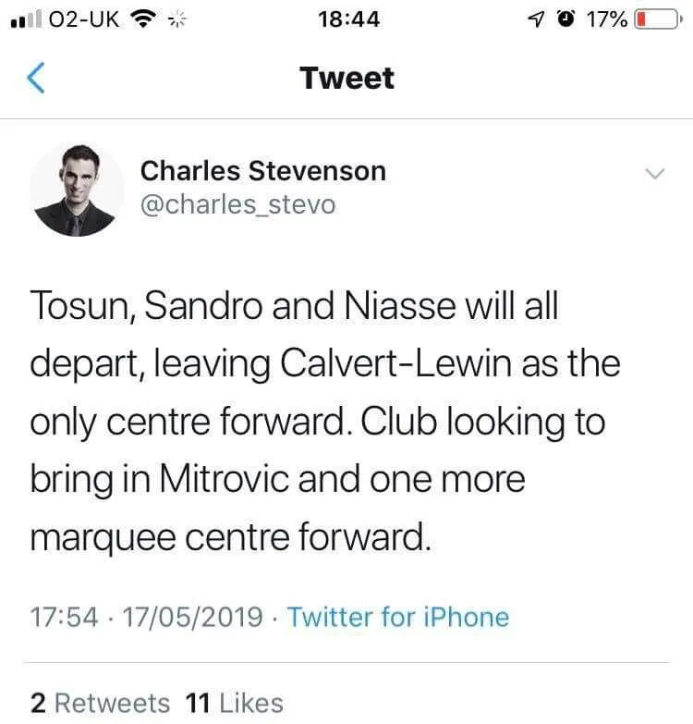The height and width of the screenshot is (724, 693).
Task: Tap the 18:44 status bar clock
Action: point(346,19)
